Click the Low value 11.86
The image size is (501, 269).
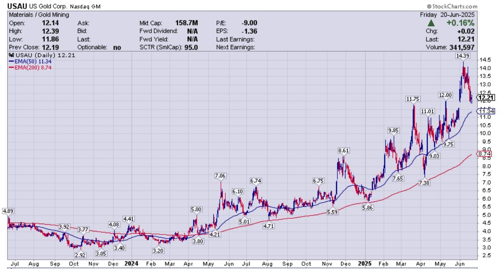point(50,39)
